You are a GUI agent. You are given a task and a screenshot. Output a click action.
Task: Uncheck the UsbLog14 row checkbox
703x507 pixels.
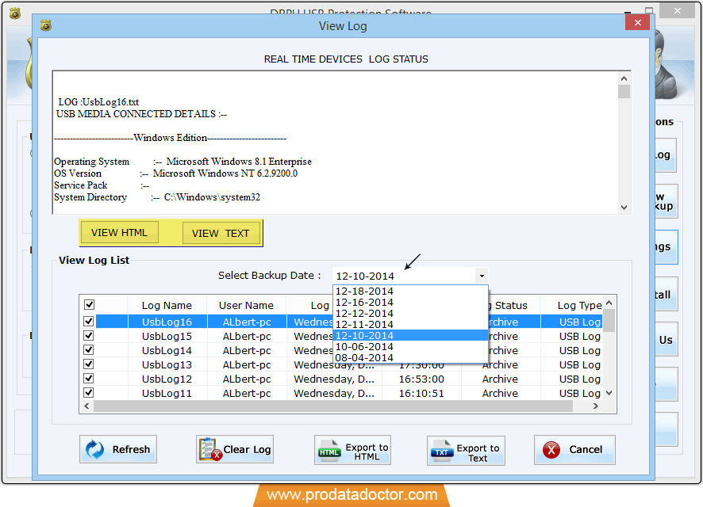coord(89,350)
